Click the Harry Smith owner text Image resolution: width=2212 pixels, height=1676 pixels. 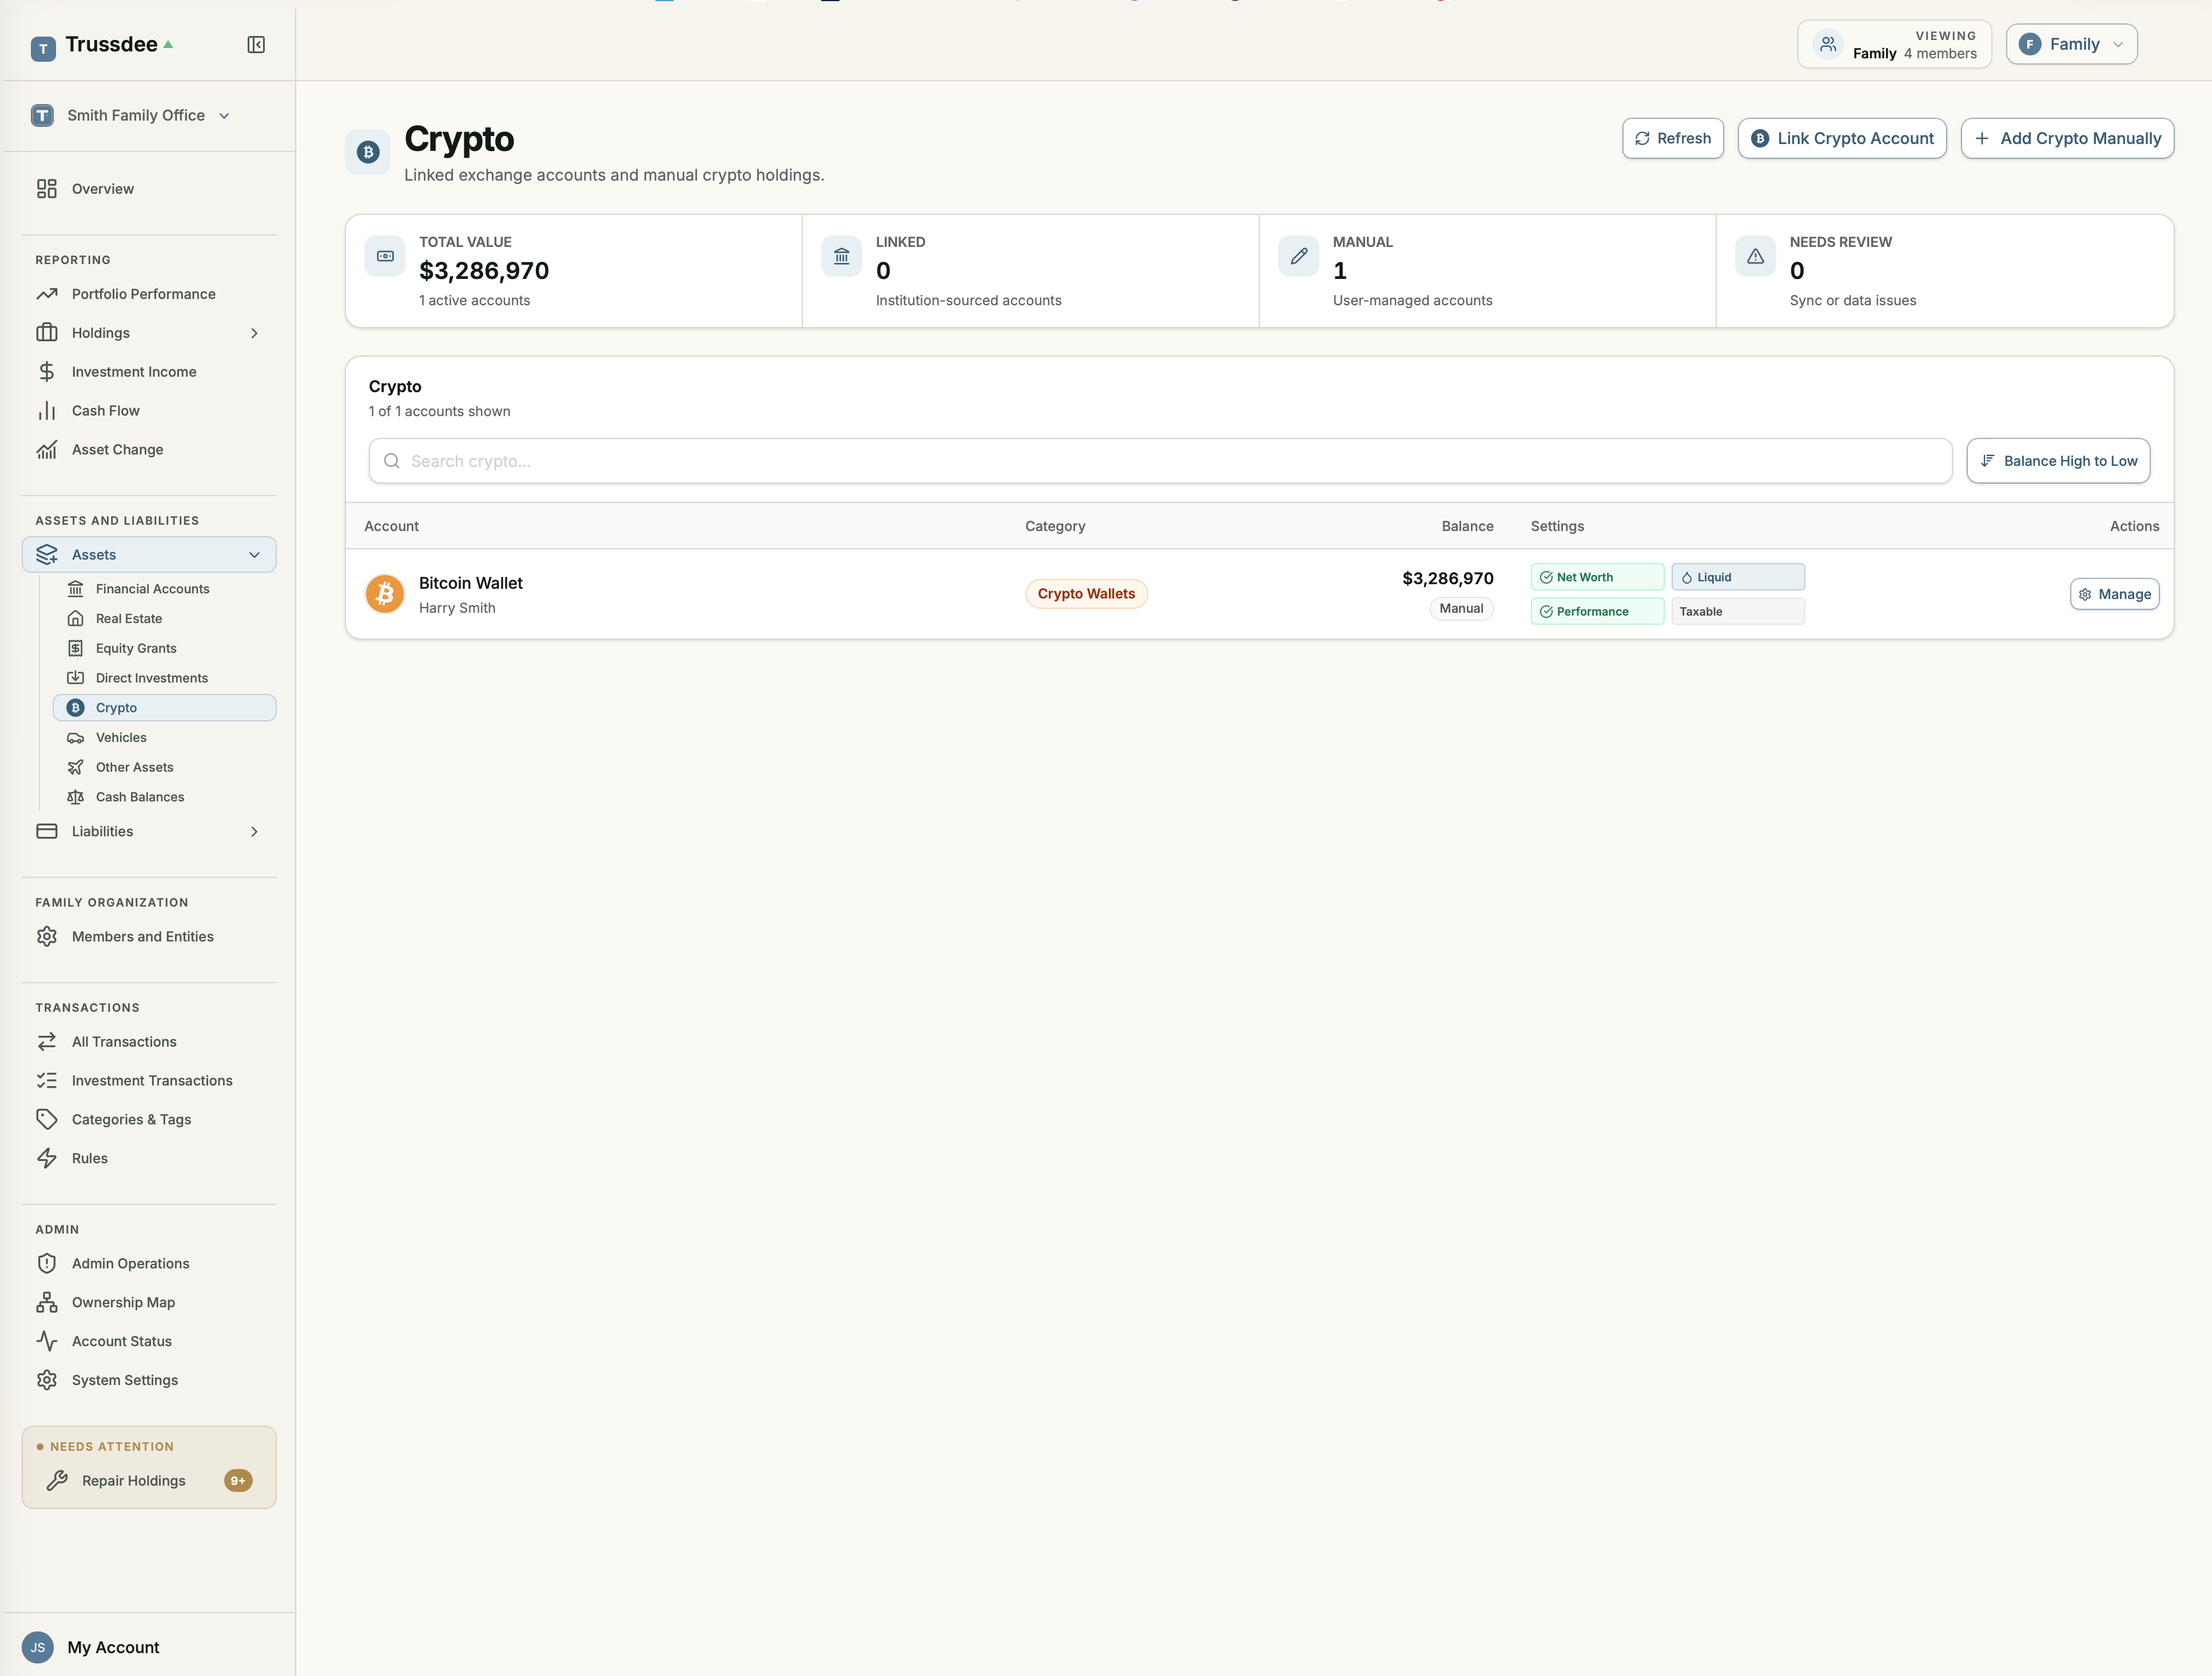click(x=457, y=609)
